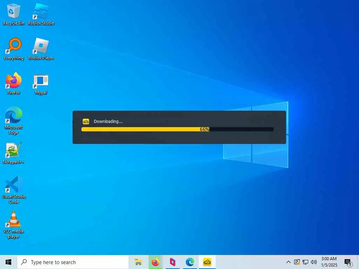Click the search magnifier icon in the taskbar
This screenshot has height=269, width=359.
pos(24,262)
